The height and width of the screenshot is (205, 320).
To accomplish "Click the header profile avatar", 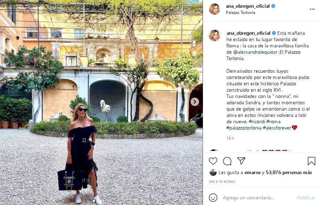I will click(215, 9).
